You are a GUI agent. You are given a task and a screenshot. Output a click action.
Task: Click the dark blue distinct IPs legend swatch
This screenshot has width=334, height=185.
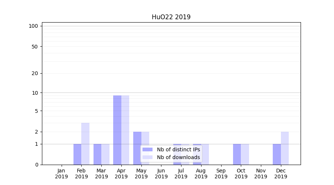coord(147,149)
